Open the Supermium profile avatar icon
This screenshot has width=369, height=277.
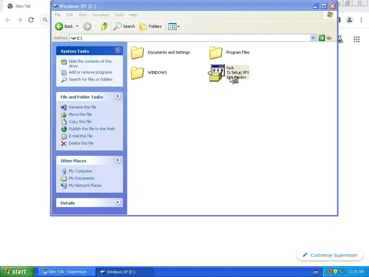click(350, 20)
